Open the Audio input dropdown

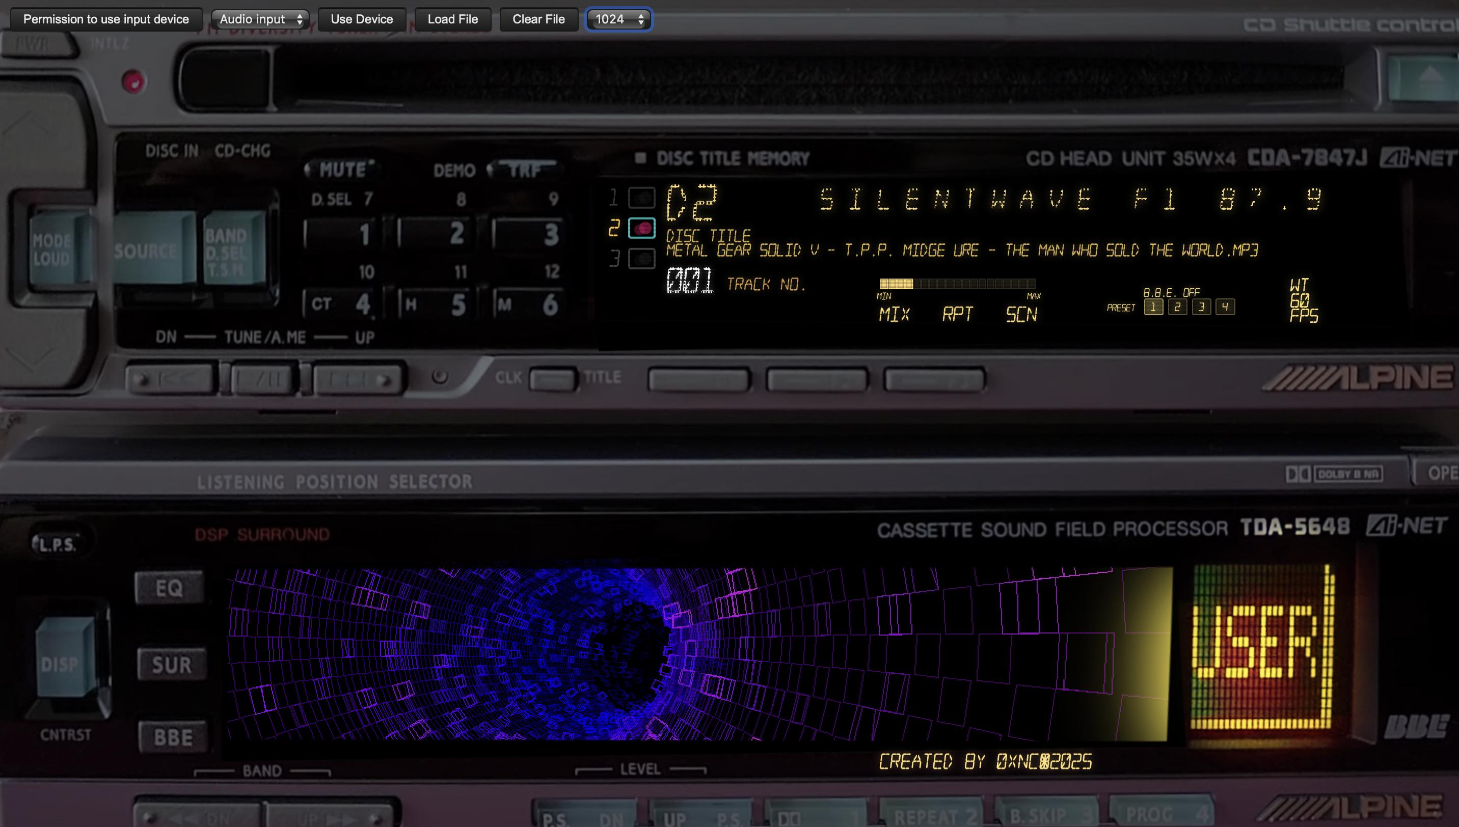[260, 19]
